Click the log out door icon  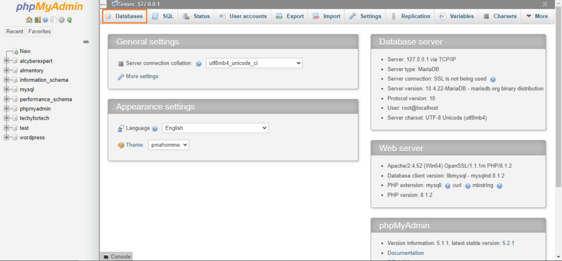click(37, 20)
